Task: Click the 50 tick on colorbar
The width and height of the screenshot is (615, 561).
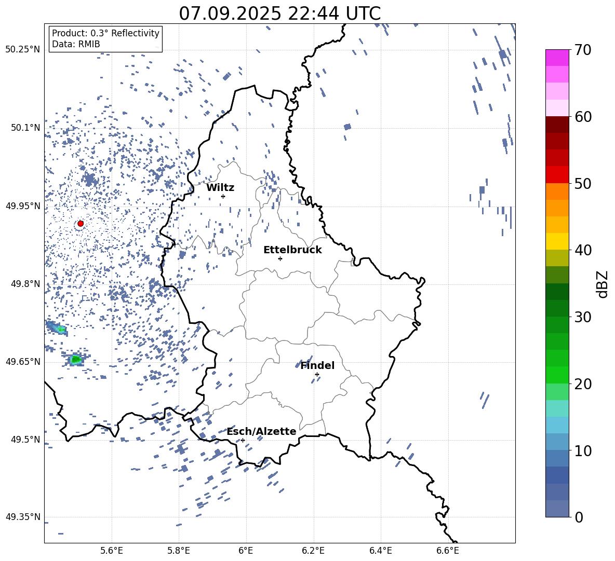Action: [583, 183]
